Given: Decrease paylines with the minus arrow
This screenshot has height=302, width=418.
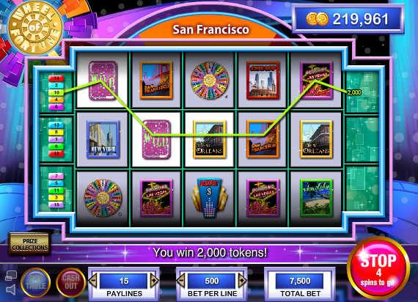Looking at the screenshot, I should tap(93, 281).
